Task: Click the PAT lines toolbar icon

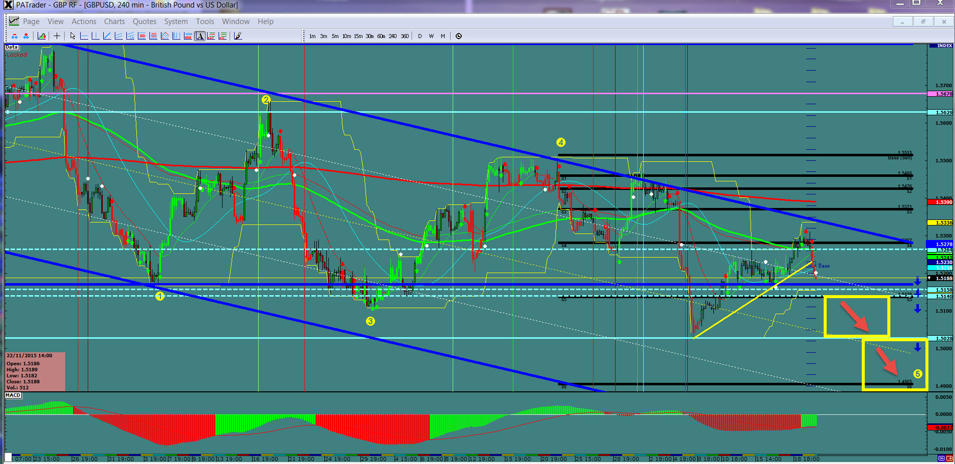Action: tap(211, 36)
